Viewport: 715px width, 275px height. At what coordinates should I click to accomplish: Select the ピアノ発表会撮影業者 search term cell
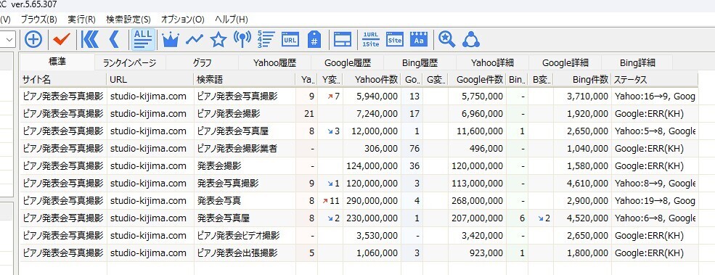[245, 148]
